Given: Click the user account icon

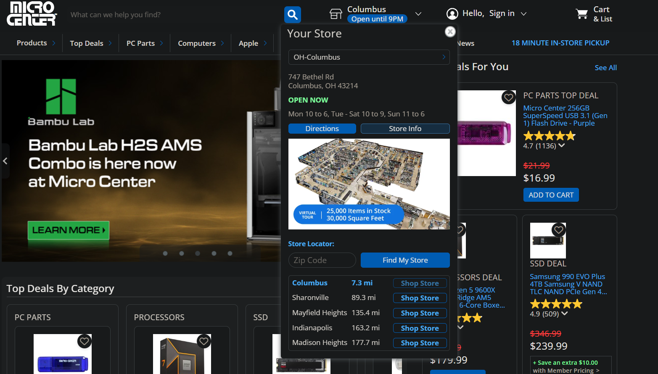Looking at the screenshot, I should click(x=452, y=14).
